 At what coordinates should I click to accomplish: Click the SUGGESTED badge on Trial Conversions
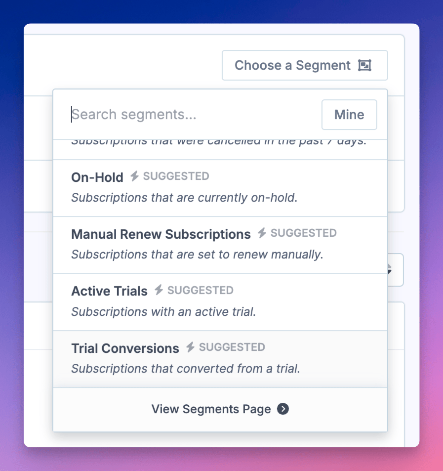click(x=232, y=347)
